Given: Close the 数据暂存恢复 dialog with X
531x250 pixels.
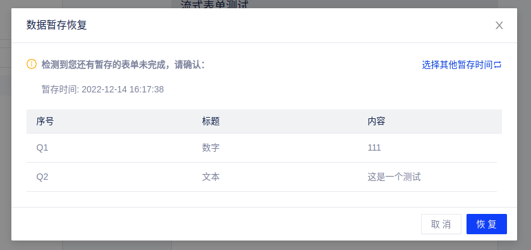Looking at the screenshot, I should point(499,25).
